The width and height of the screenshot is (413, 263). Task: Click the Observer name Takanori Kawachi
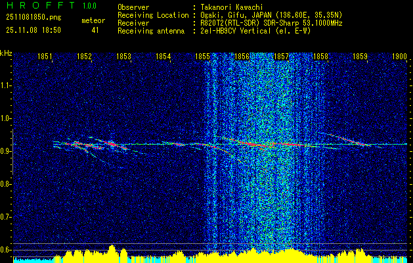(x=231, y=7)
